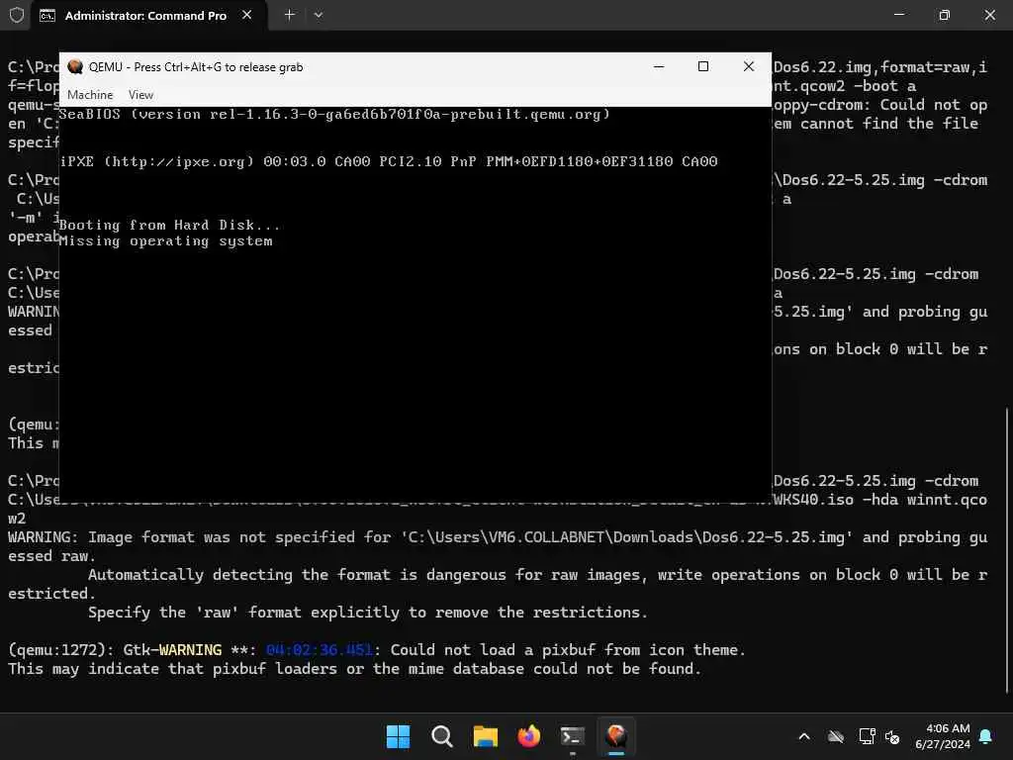
Task: Open the clock showing 4:06 AM
Action: click(x=943, y=736)
